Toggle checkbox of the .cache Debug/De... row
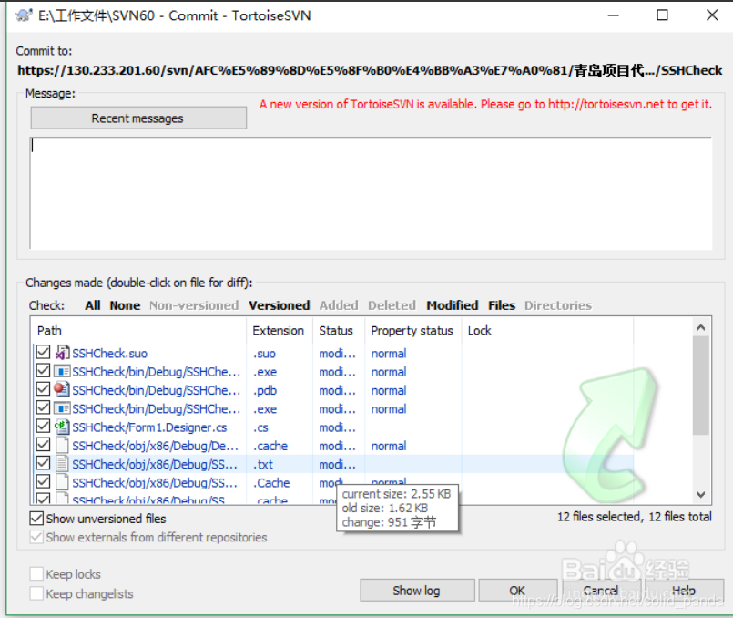This screenshot has height=618, width=733. [x=43, y=445]
